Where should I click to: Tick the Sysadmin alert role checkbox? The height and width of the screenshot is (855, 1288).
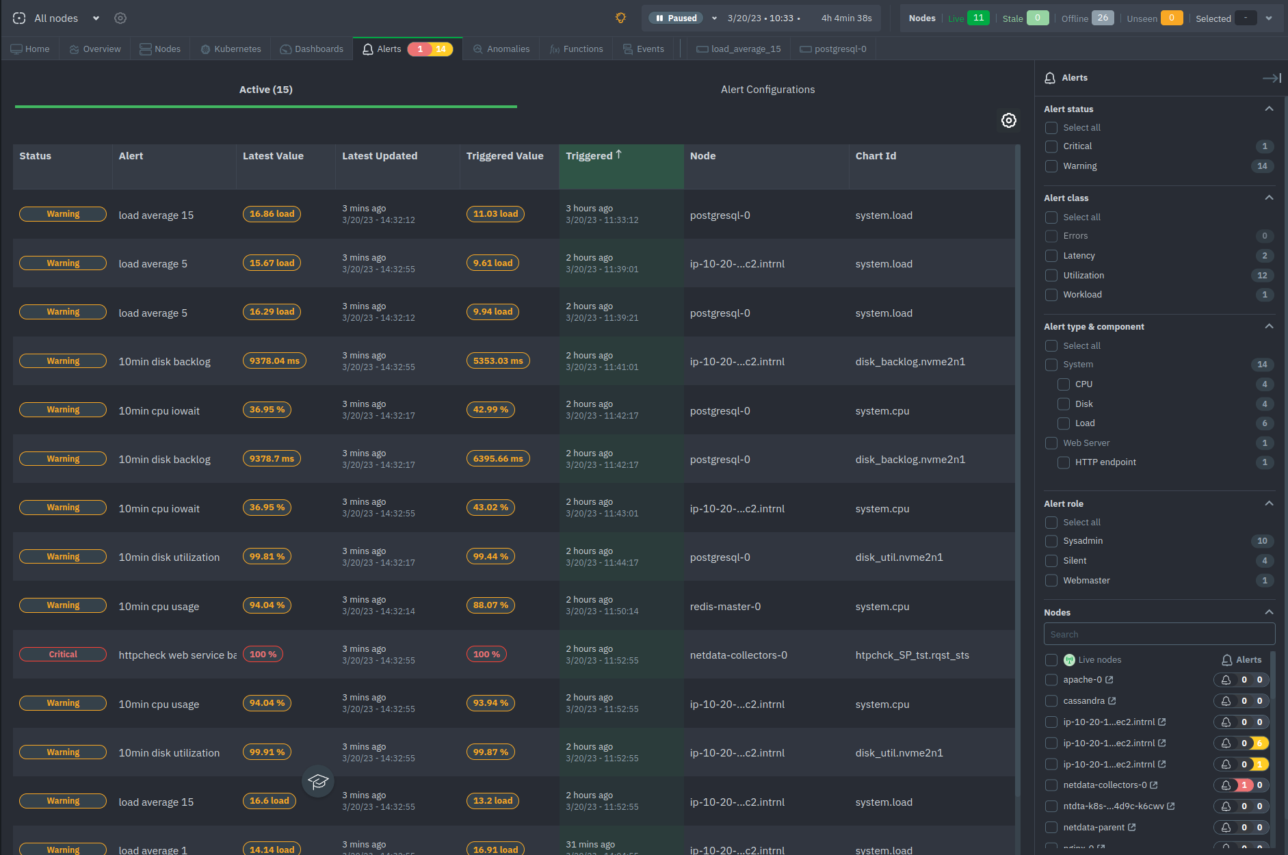pyautogui.click(x=1051, y=541)
